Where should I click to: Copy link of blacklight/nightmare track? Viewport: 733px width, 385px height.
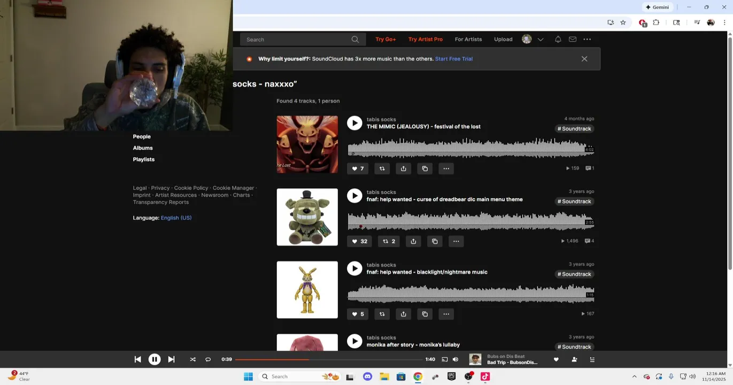tap(425, 314)
